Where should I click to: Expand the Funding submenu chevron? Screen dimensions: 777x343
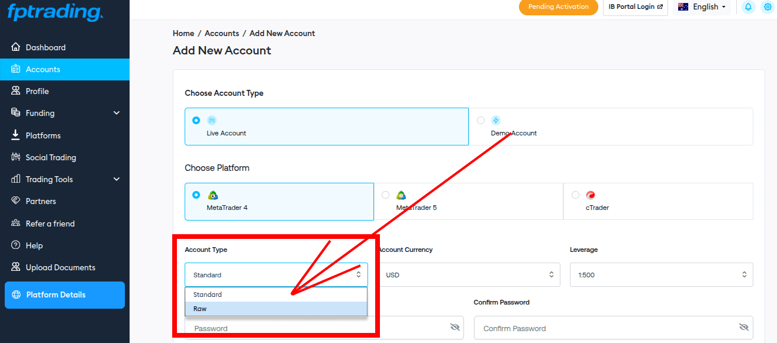pos(117,113)
